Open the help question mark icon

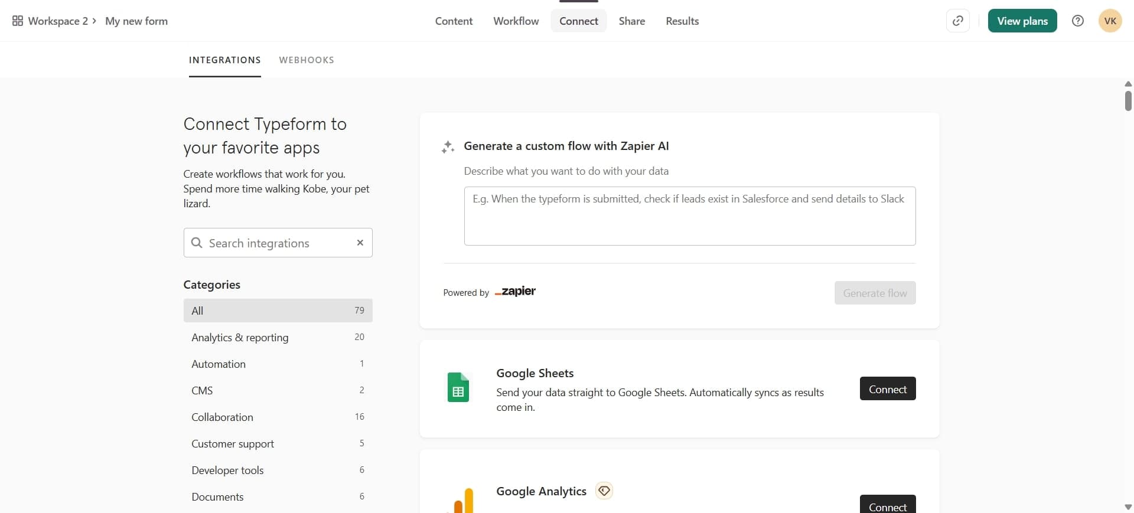pos(1078,21)
